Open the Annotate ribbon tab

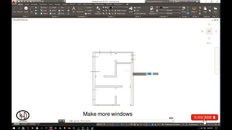pyautogui.click(x=34, y=4)
